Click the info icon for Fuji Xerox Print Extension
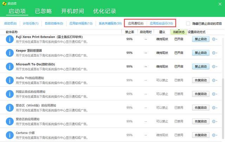This screenshot has width=225, height=142. click(x=9, y=39)
